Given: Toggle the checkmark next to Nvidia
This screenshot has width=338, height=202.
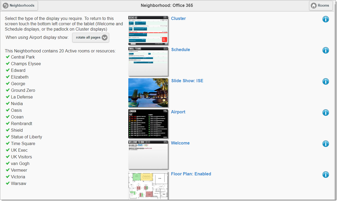Looking at the screenshot, I should (x=8, y=104).
